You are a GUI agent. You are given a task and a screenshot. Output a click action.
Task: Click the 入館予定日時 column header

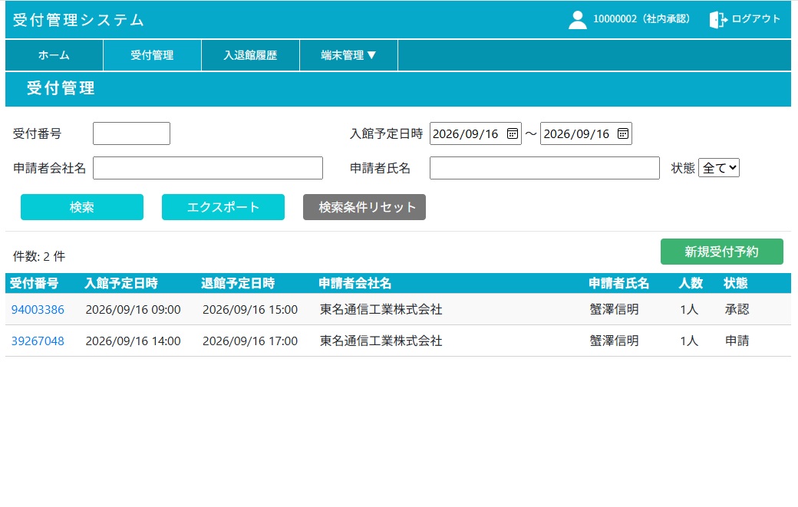click(x=121, y=283)
